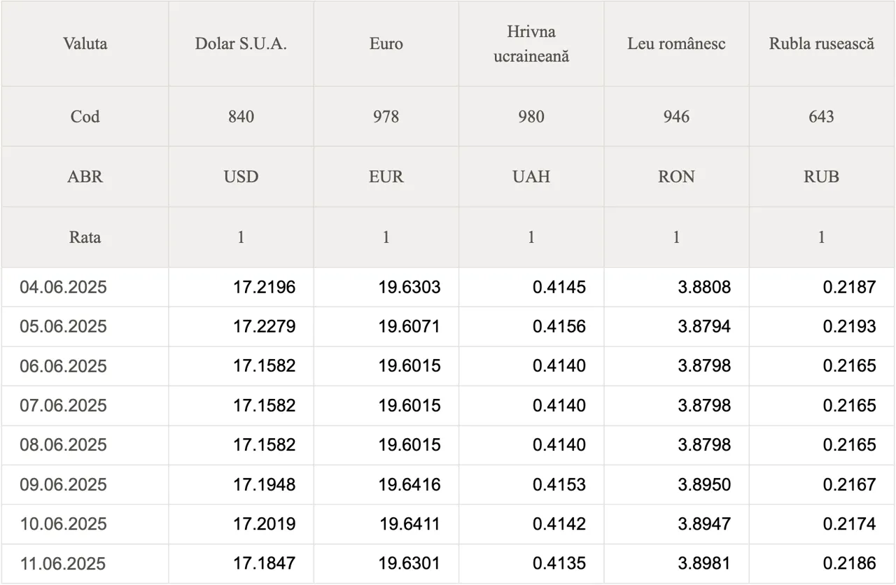Select Euro rate 19.6416
Viewport: 896px width, 585px height.
(409, 484)
